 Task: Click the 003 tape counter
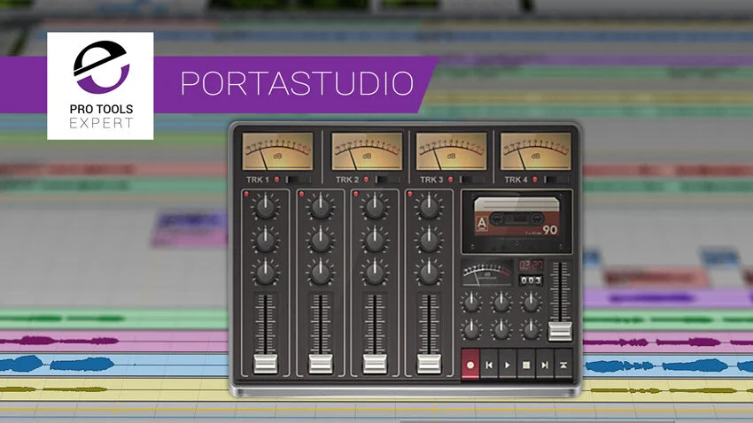click(531, 280)
